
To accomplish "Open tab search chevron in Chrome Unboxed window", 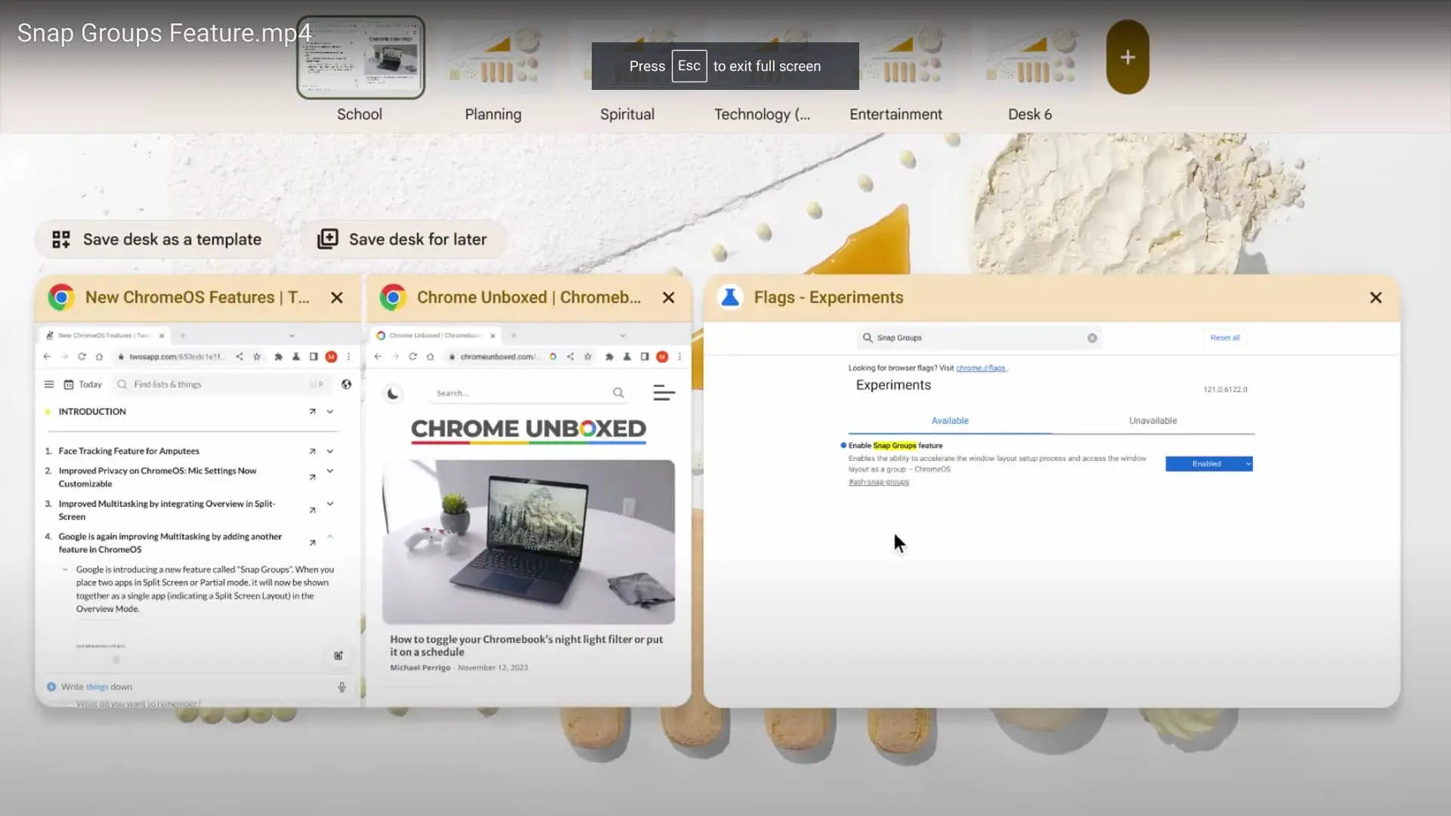I will pos(623,335).
